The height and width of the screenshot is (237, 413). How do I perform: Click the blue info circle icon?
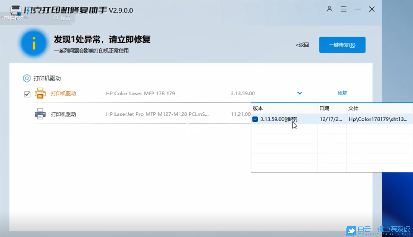click(33, 43)
